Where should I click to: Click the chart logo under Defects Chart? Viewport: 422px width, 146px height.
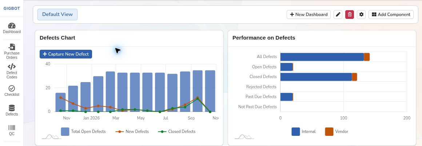click(52, 137)
